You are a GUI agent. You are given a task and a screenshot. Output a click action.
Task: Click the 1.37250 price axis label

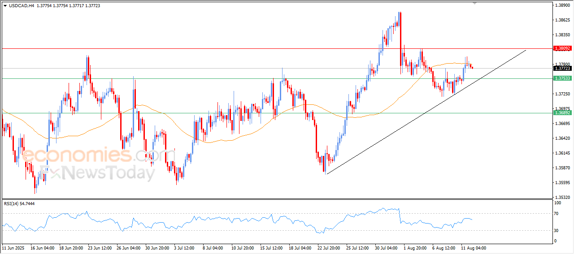coord(562,94)
